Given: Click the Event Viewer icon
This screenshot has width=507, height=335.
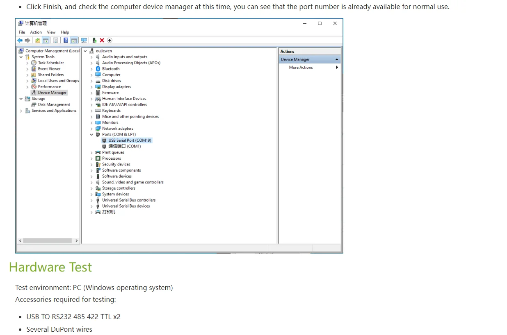Looking at the screenshot, I should (x=34, y=69).
